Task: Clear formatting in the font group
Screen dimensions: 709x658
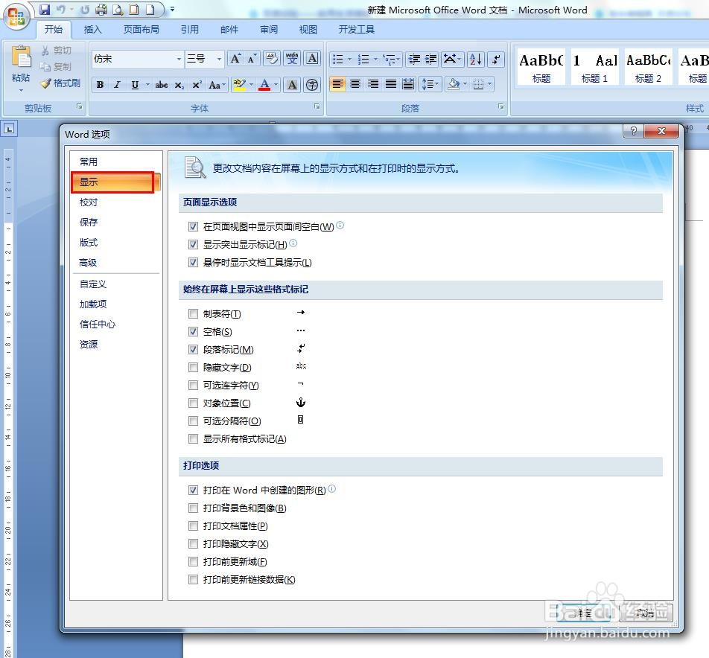Action: click(272, 59)
